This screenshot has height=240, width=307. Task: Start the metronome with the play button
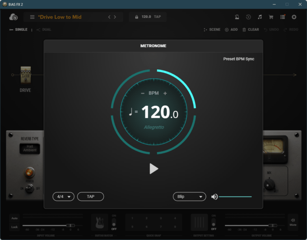(154, 168)
